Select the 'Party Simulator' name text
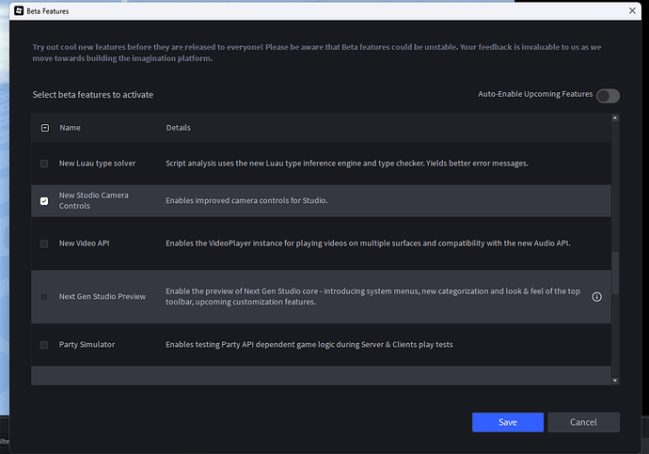Image resolution: width=649 pixels, height=454 pixels. pyautogui.click(x=87, y=344)
